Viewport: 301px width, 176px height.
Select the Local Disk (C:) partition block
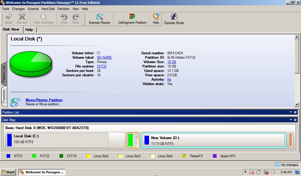coord(65,140)
